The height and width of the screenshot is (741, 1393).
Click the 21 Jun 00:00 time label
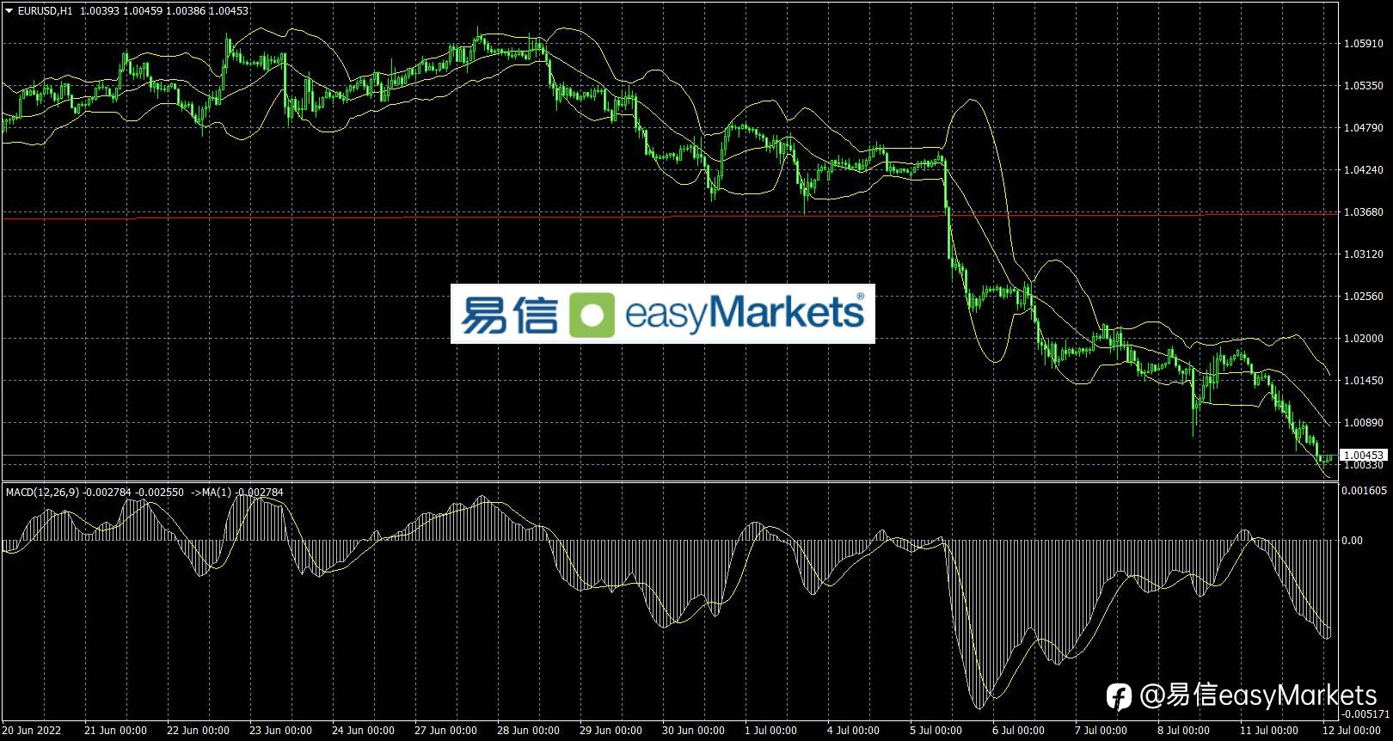tap(115, 731)
